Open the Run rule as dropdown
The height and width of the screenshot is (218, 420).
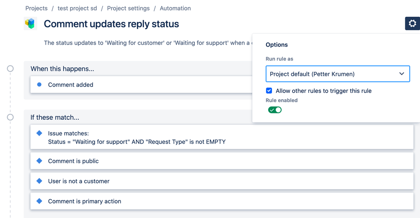[338, 74]
